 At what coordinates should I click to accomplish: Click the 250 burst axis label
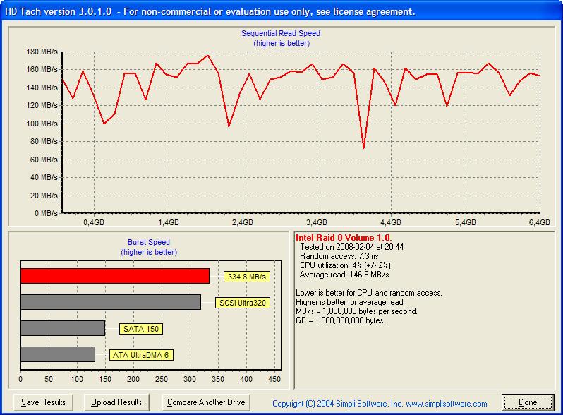click(162, 379)
